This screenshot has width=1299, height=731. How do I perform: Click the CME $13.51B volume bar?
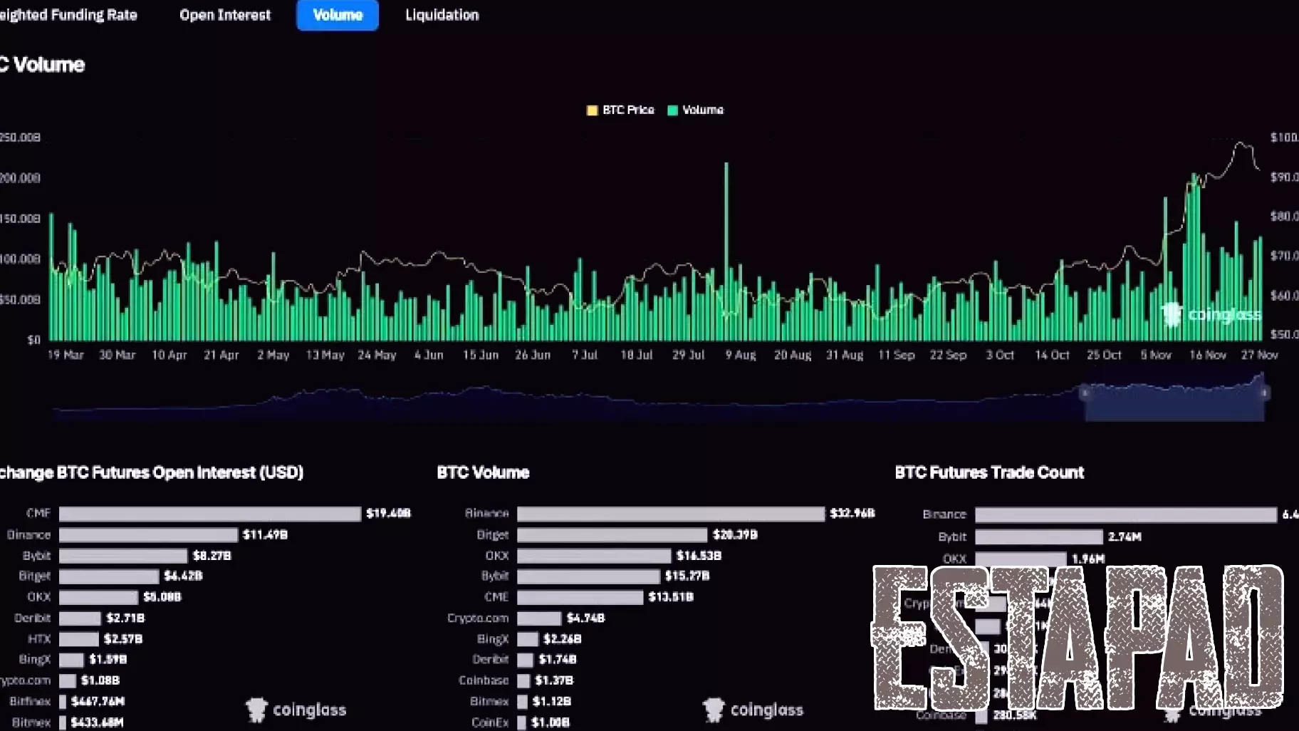[x=580, y=597]
